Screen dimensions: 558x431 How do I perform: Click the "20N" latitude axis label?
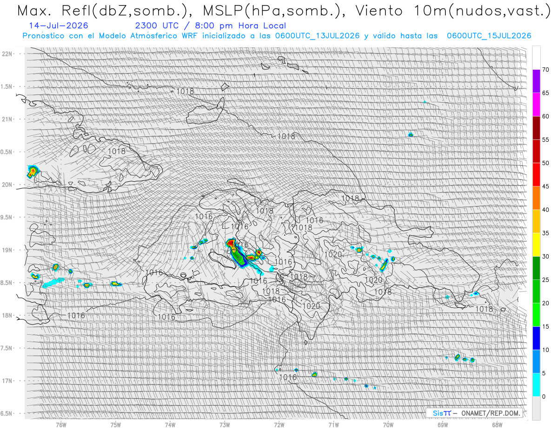pyautogui.click(x=7, y=185)
